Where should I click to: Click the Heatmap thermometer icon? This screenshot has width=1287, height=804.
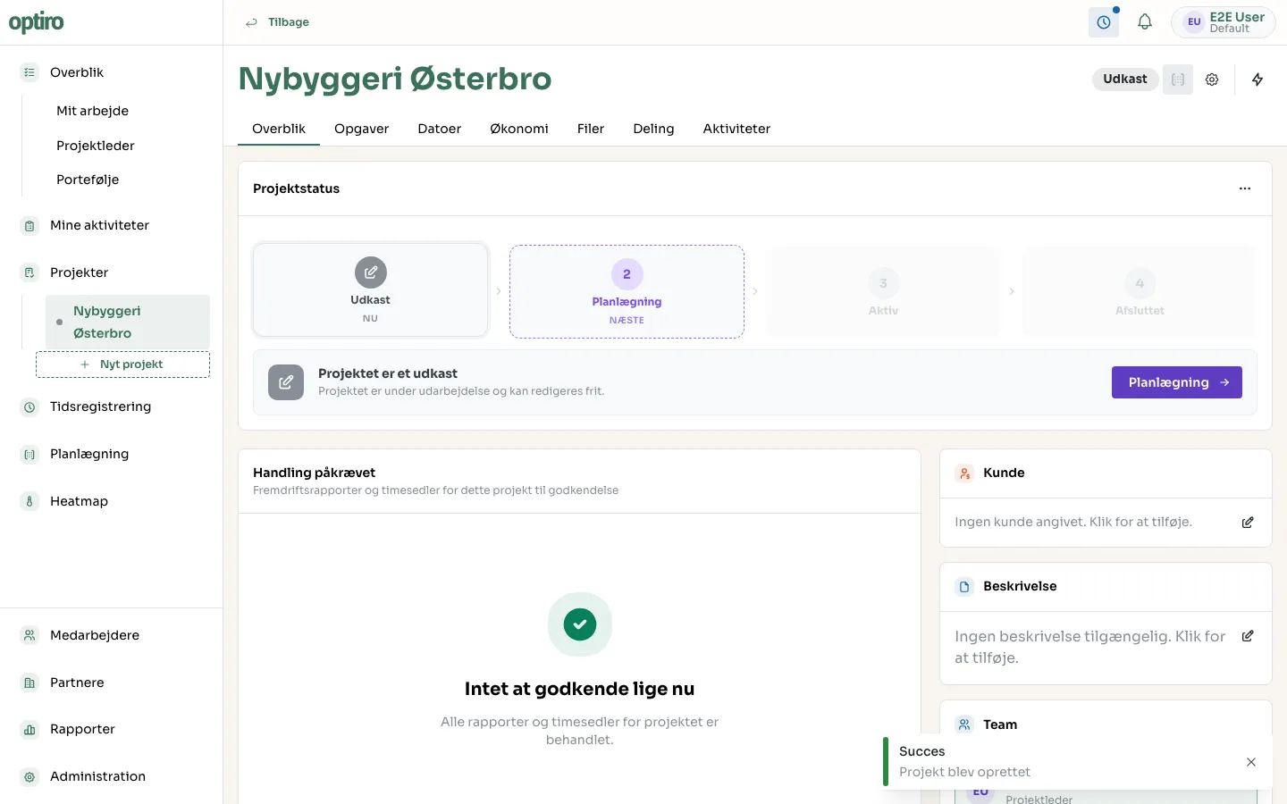29,501
